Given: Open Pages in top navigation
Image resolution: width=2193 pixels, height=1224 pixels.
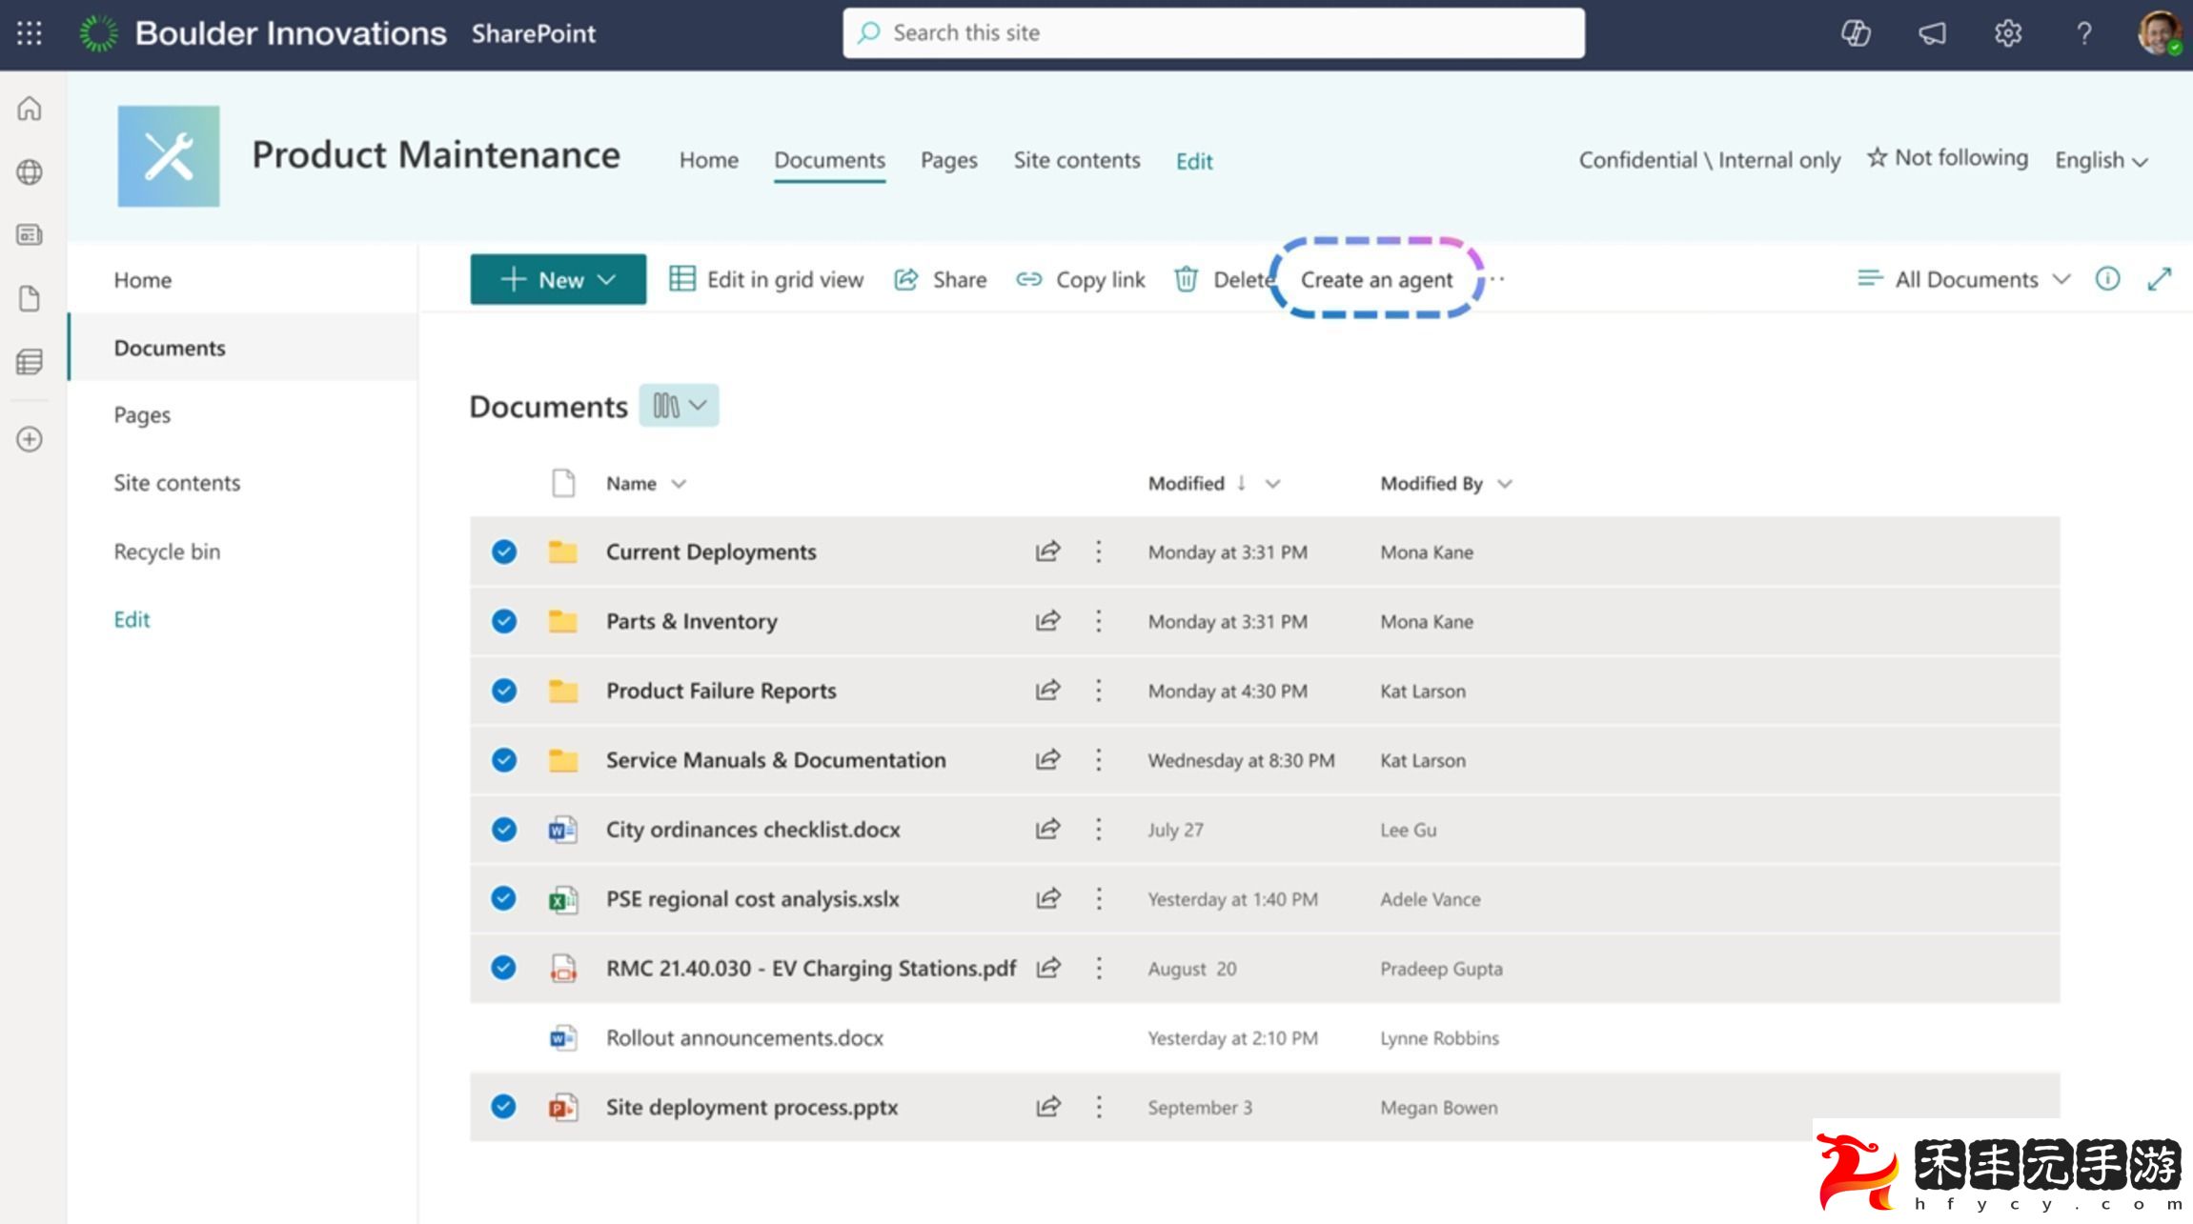Looking at the screenshot, I should [x=948, y=160].
